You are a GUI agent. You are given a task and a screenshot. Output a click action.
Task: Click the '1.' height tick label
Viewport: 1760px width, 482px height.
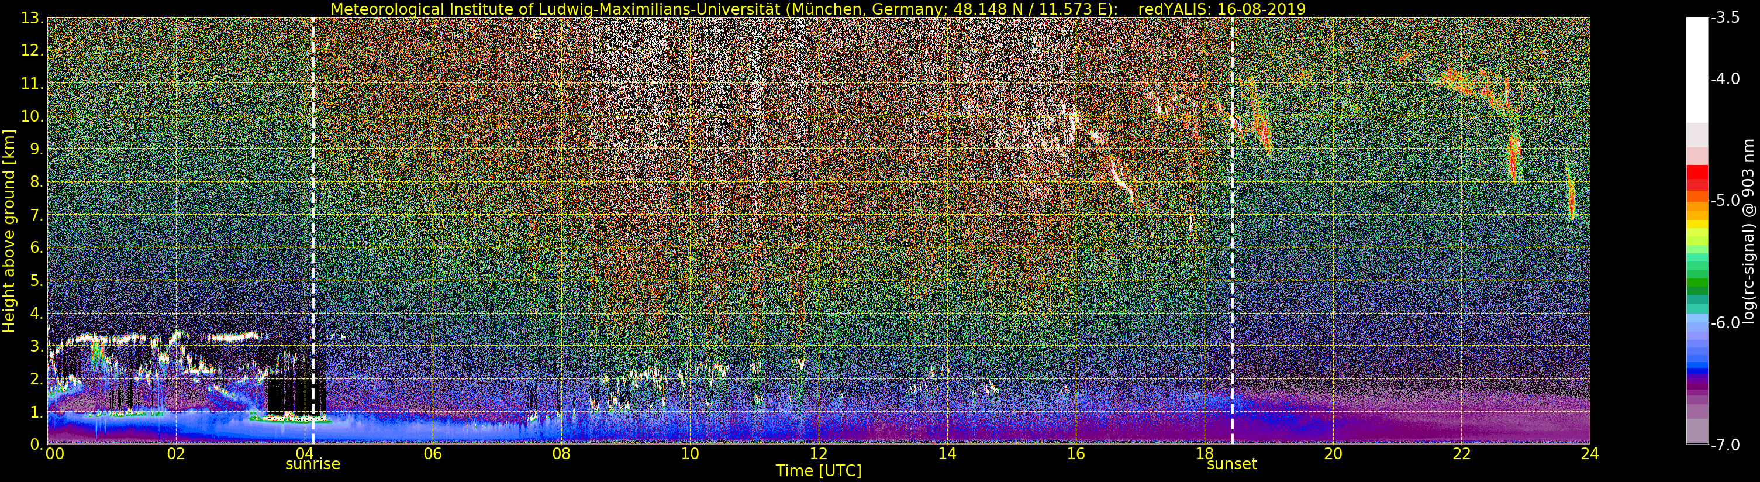click(x=36, y=412)
